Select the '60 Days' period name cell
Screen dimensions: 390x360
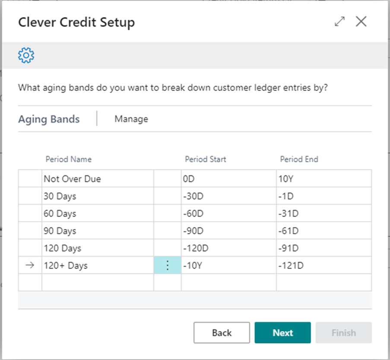pos(98,213)
